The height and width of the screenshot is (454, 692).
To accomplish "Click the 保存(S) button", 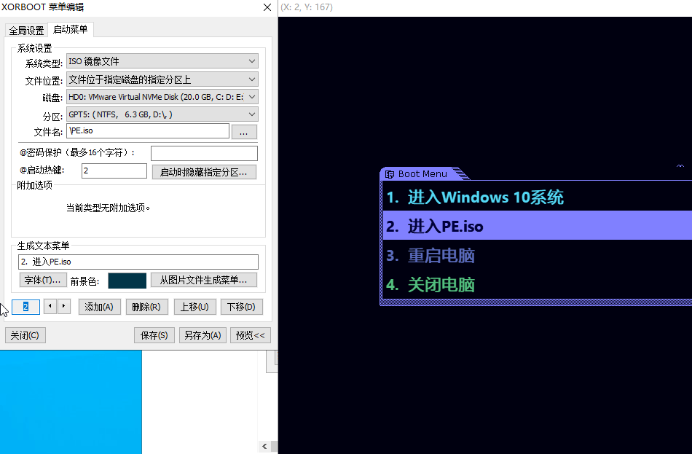I will tap(154, 335).
